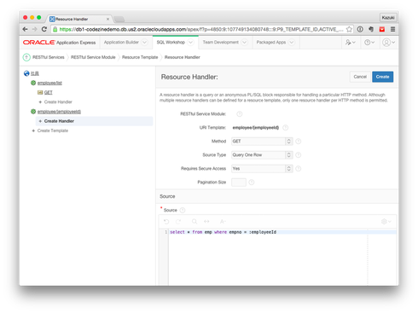Viewport: 418px width, 313px height.
Task: Open the Packaged Apps tab
Action: pyautogui.click(x=271, y=43)
